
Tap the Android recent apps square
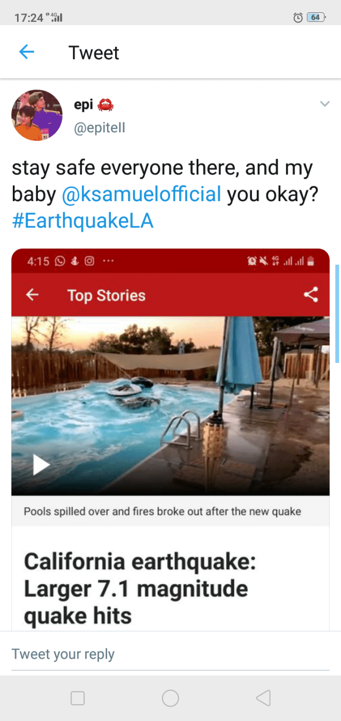78,698
